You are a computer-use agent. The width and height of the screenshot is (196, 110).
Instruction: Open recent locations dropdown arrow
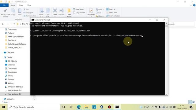pyautogui.click(x=11, y=24)
